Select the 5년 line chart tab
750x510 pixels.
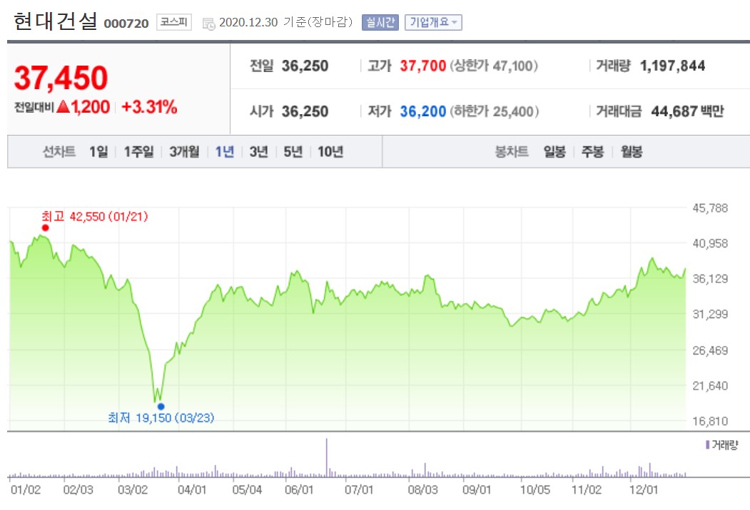(x=293, y=152)
